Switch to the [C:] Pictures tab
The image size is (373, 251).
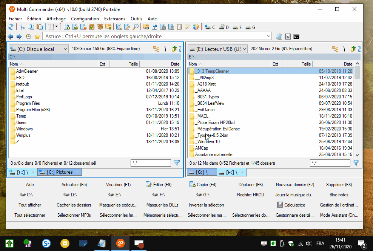60,172
